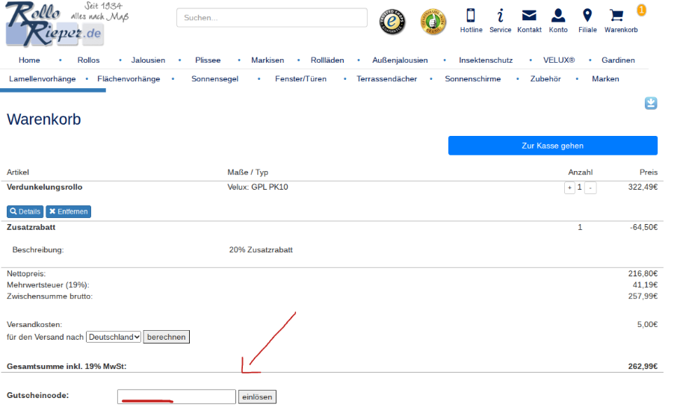
Task: Increase quantity with plus button
Action: [569, 187]
